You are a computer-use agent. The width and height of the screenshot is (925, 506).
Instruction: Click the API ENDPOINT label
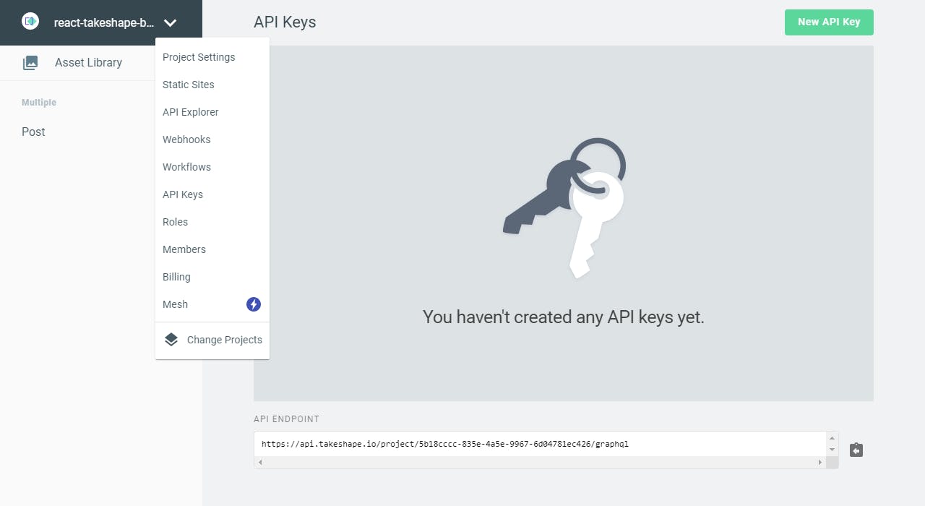click(286, 419)
